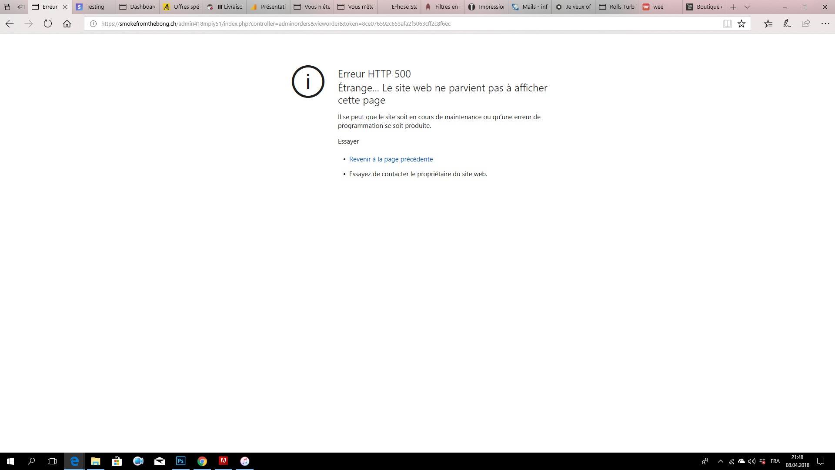Open Photoshop from the taskbar
This screenshot has height=470, width=835.
(x=181, y=461)
